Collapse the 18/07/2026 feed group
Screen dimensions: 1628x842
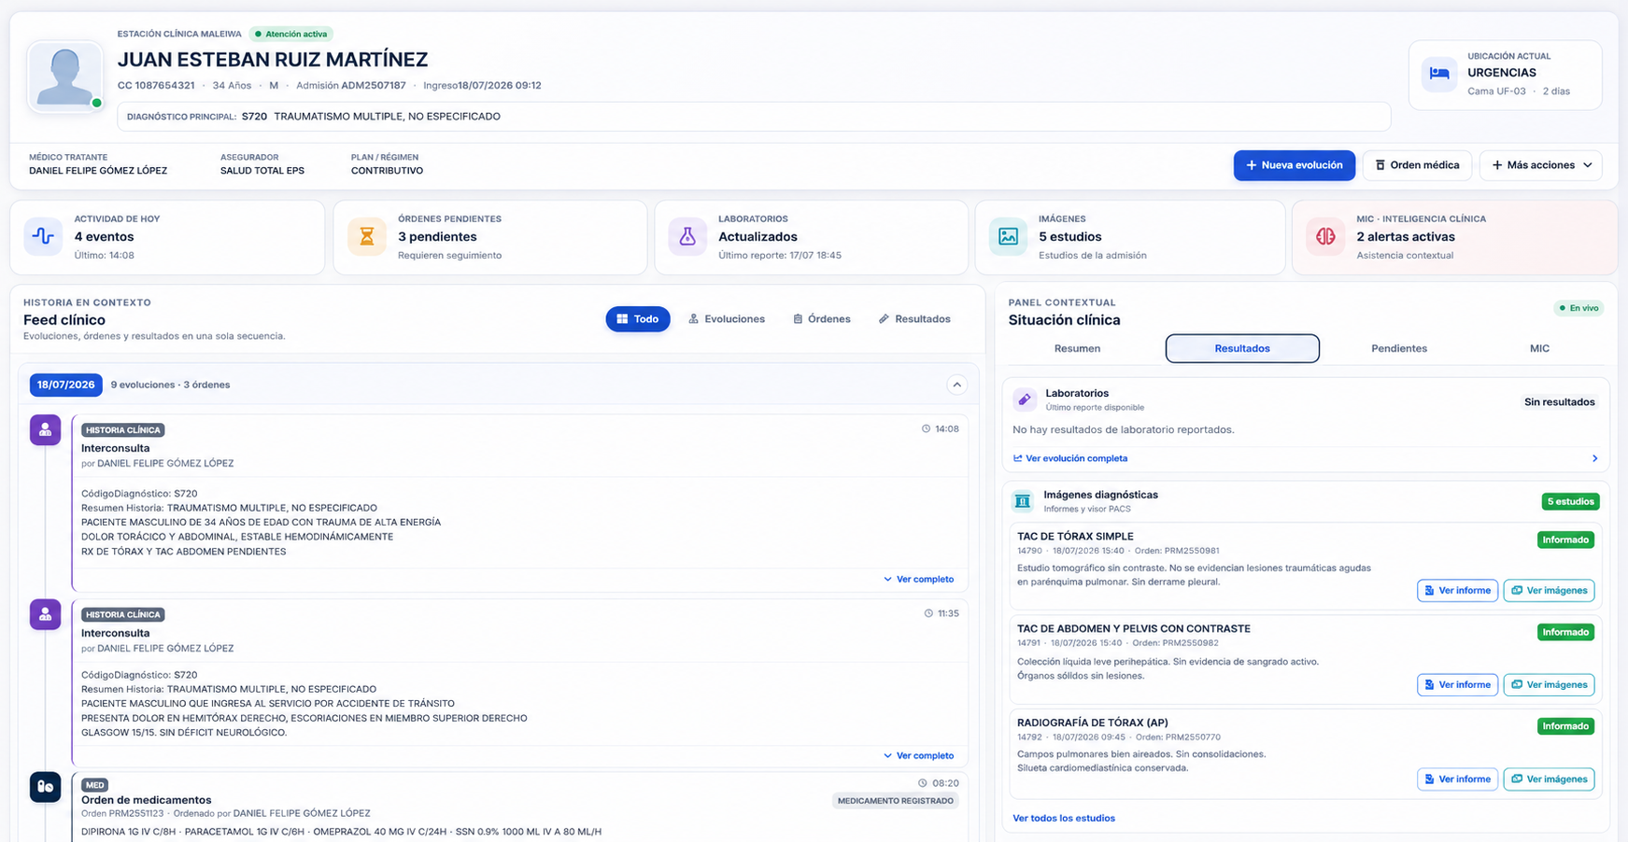click(x=956, y=385)
